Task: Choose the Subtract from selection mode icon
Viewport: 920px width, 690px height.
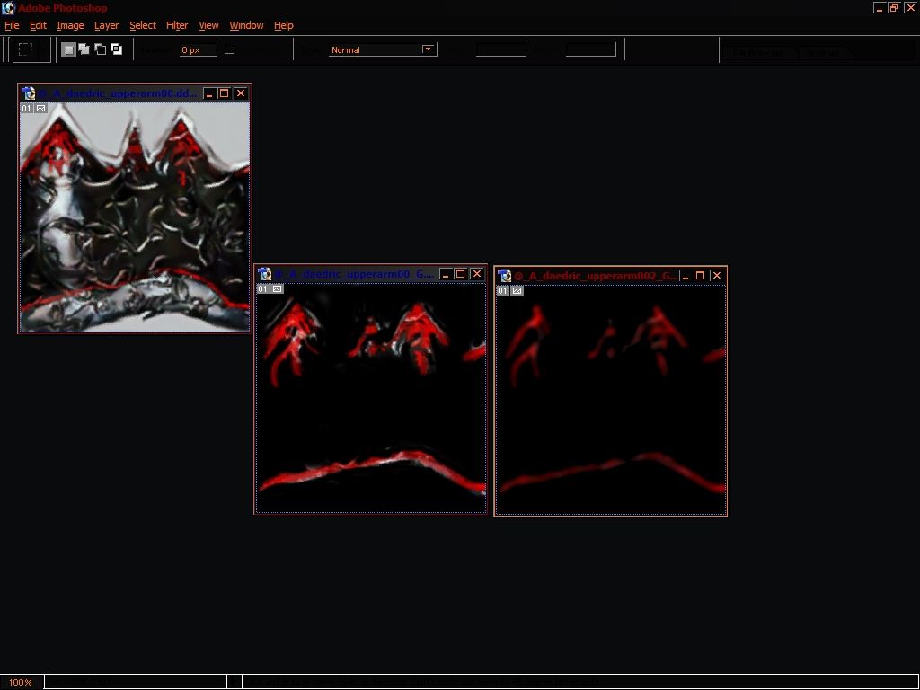Action: click(x=101, y=50)
